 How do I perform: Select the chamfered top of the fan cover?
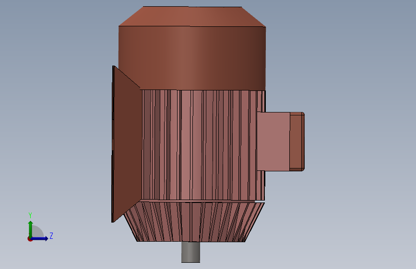pos(192,16)
